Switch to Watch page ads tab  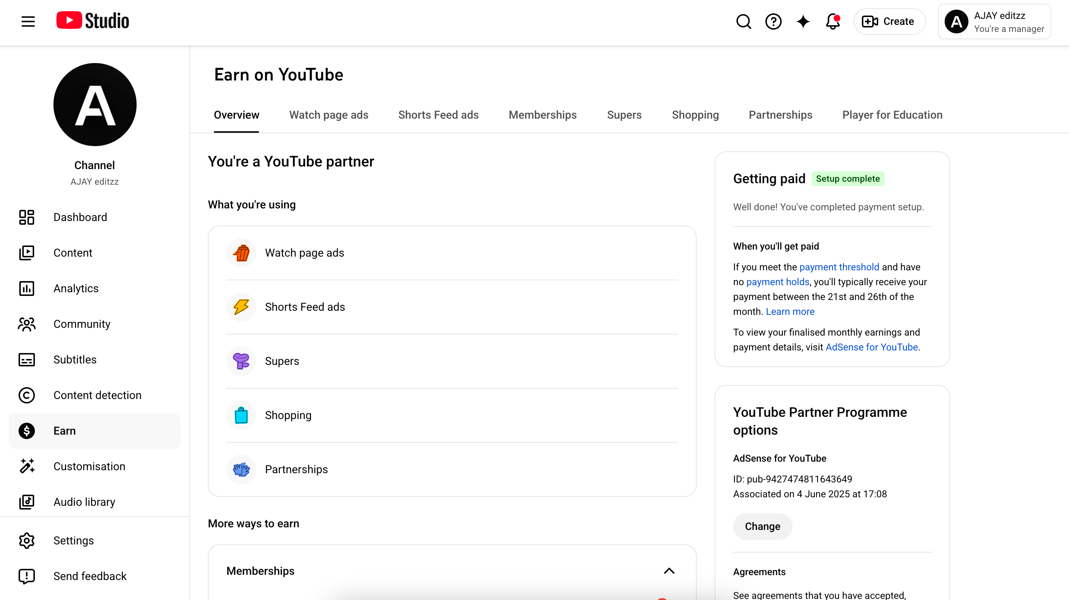(328, 115)
